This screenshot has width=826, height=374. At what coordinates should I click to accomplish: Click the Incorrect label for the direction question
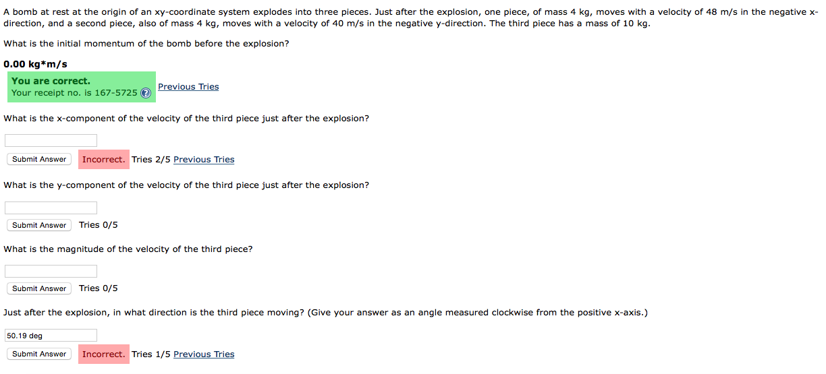103,354
